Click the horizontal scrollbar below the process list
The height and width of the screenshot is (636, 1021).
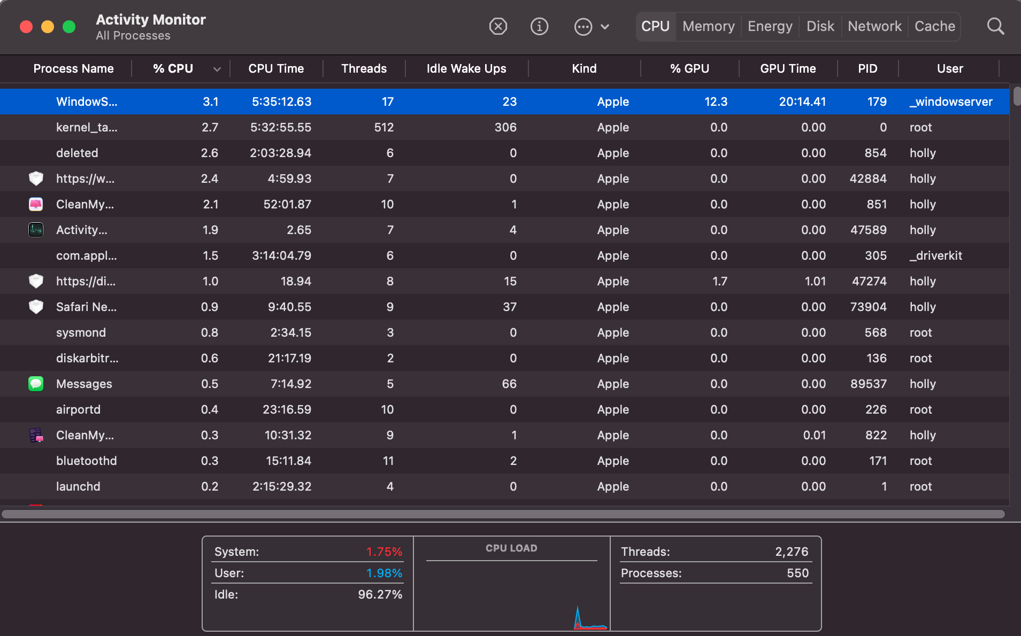click(503, 514)
